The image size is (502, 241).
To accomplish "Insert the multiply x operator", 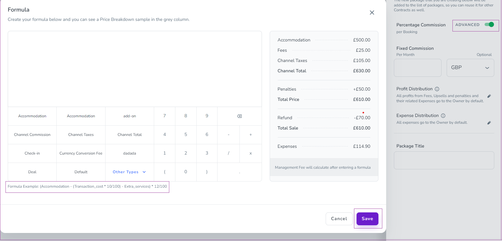I will 251,154.
